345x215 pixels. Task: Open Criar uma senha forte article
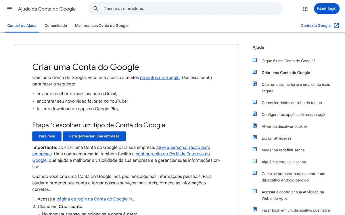point(296,88)
